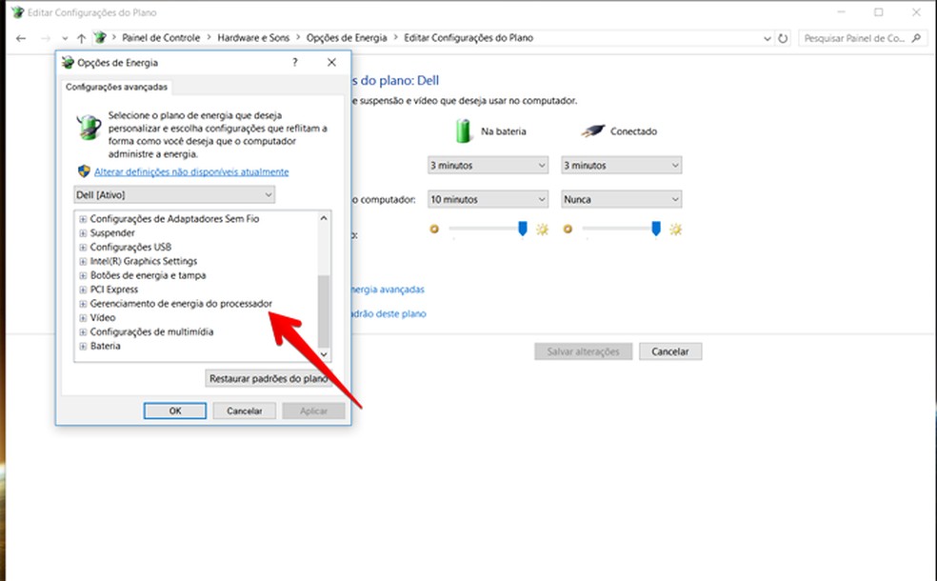
Task: Open the energia avançadas settings link
Action: pyautogui.click(x=388, y=290)
